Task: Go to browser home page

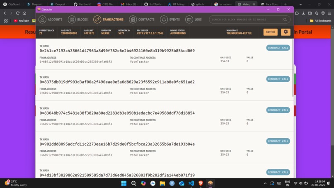Action: (x=24, y=13)
